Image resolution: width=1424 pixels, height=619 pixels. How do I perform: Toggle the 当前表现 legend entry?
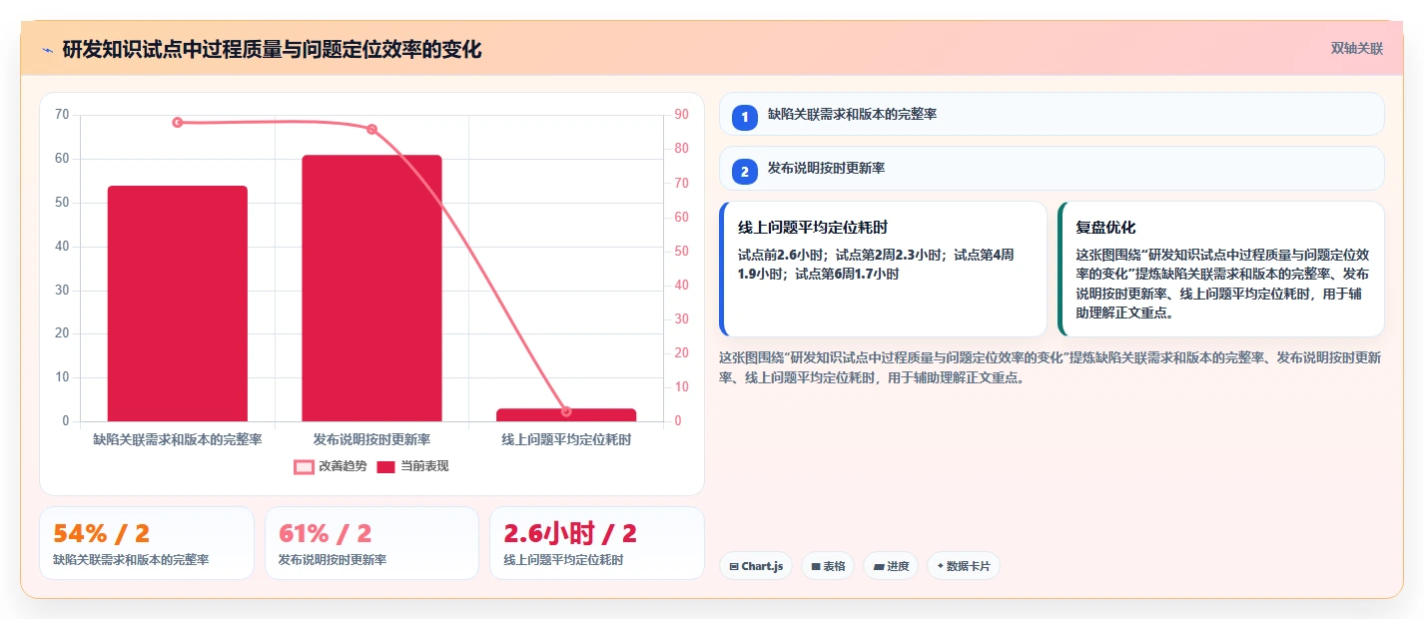point(412,466)
